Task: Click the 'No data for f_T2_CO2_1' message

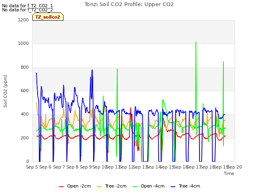Action: pos(28,6)
